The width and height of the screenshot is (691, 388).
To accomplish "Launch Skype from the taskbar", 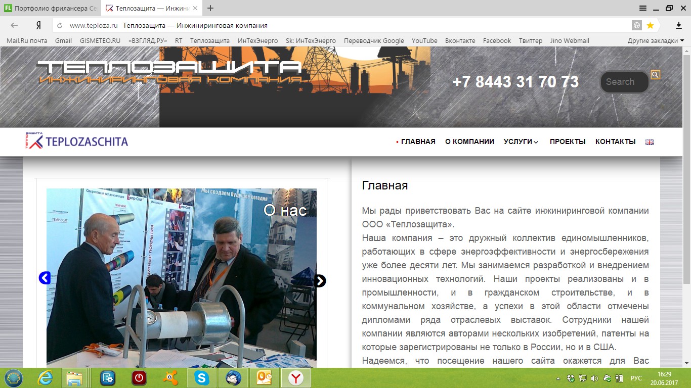I will pos(202,378).
